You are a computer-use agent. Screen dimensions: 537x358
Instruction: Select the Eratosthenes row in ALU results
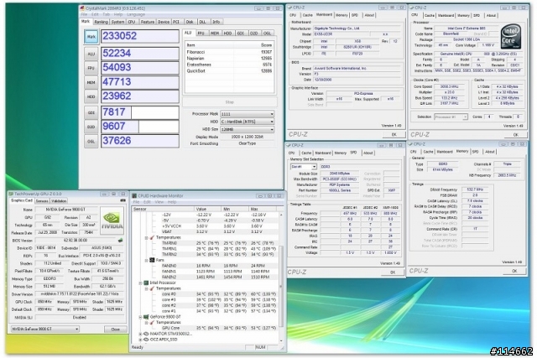click(x=229, y=65)
